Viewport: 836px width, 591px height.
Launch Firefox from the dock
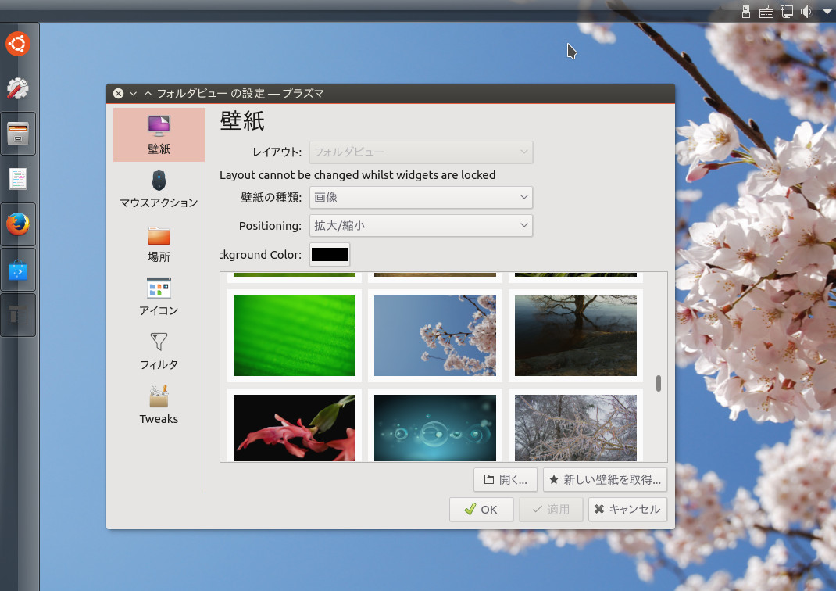tap(17, 224)
